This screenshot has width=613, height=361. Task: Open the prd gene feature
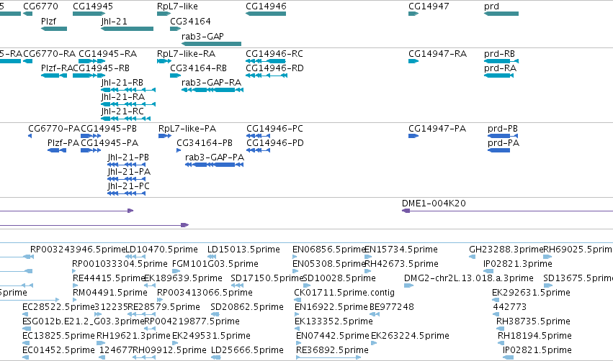pos(501,14)
